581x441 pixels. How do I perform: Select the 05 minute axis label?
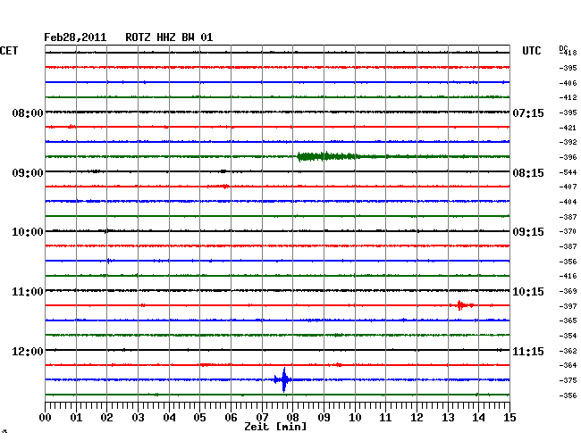click(x=199, y=417)
